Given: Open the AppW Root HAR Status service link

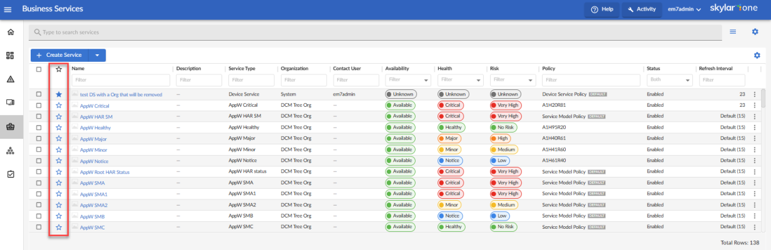Looking at the screenshot, I should 105,172.
